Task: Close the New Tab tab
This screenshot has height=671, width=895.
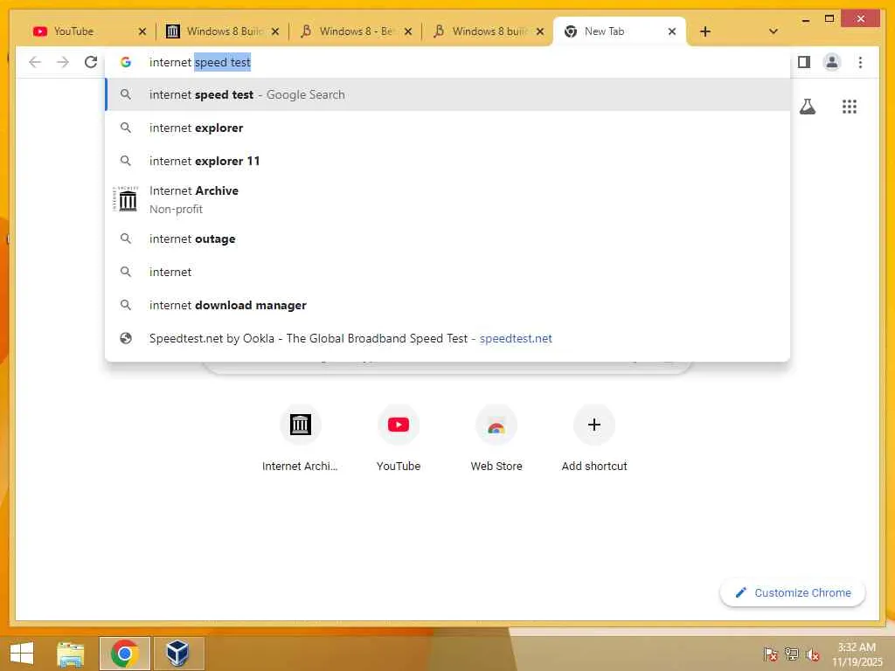Action: click(672, 31)
